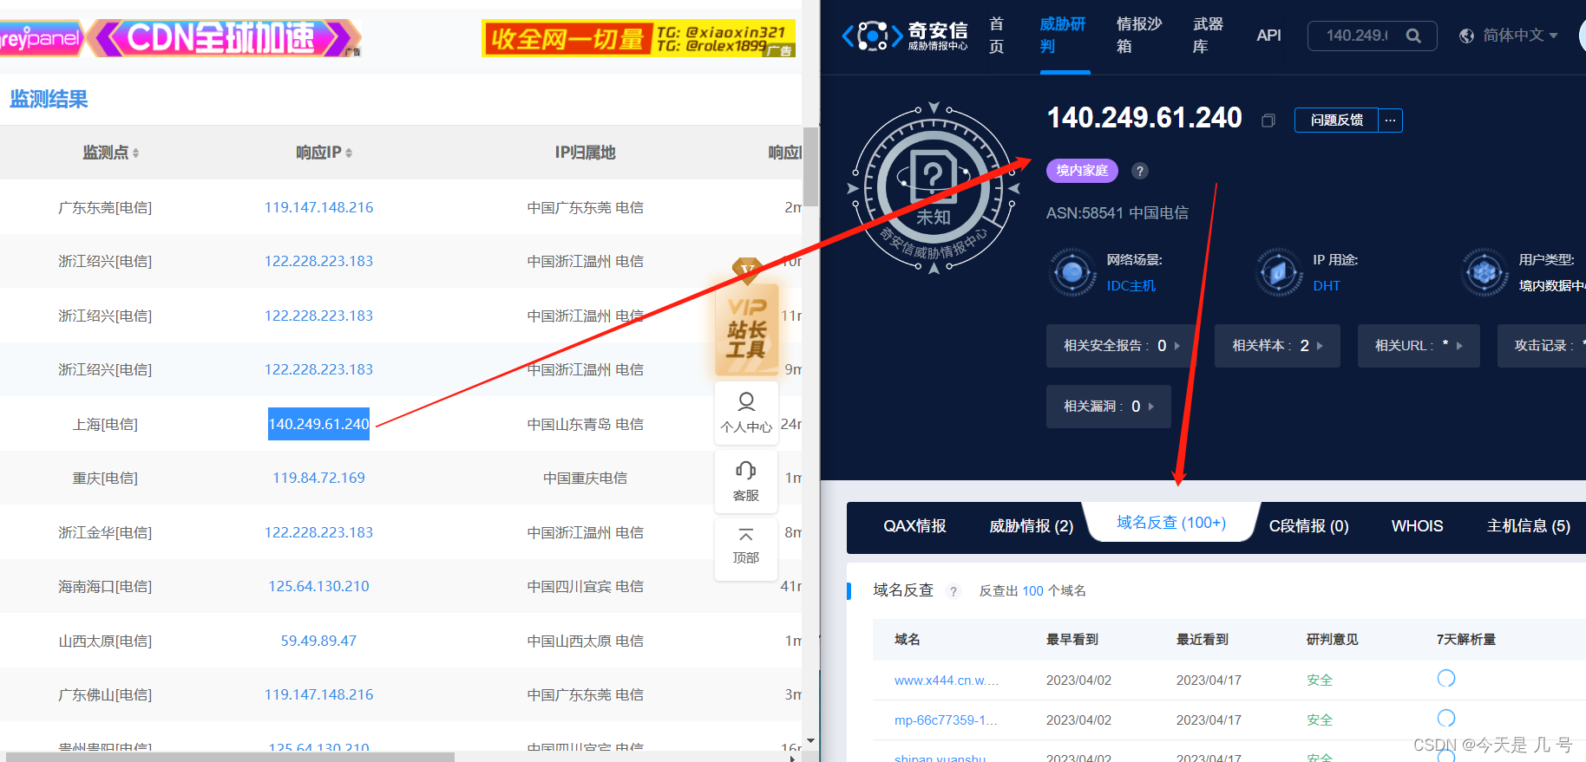Click DHT usage link
Viewport: 1586px width, 762px height.
click(1327, 286)
